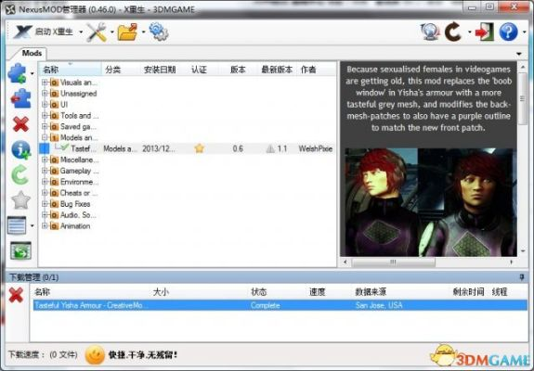This screenshot has height=371, width=534.
Task: Click the pin icon on download manager header
Action: tap(521, 277)
